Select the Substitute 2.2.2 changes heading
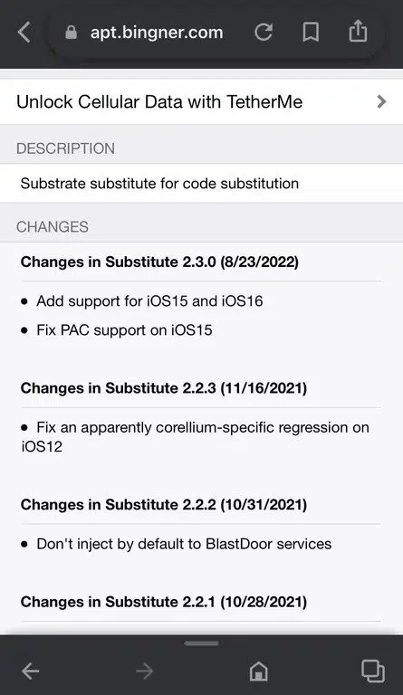Viewport: 403px width, 695px height. 164,505
